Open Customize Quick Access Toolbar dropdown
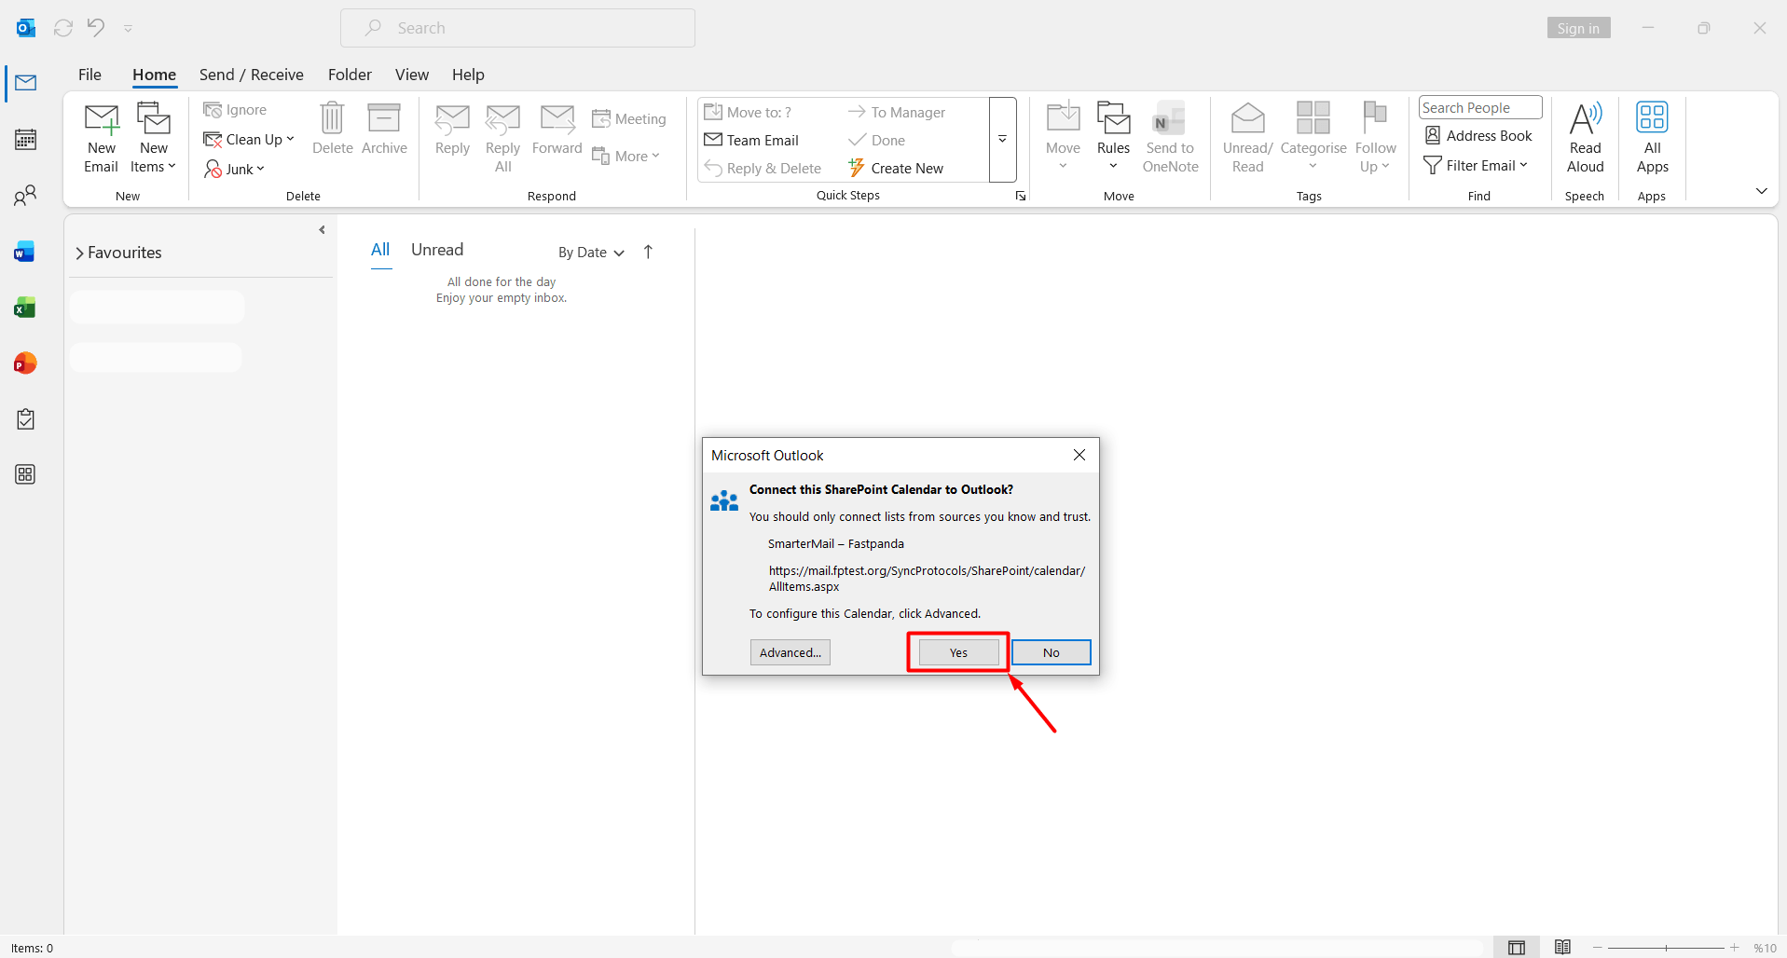Viewport: 1787px width, 958px height. (128, 29)
